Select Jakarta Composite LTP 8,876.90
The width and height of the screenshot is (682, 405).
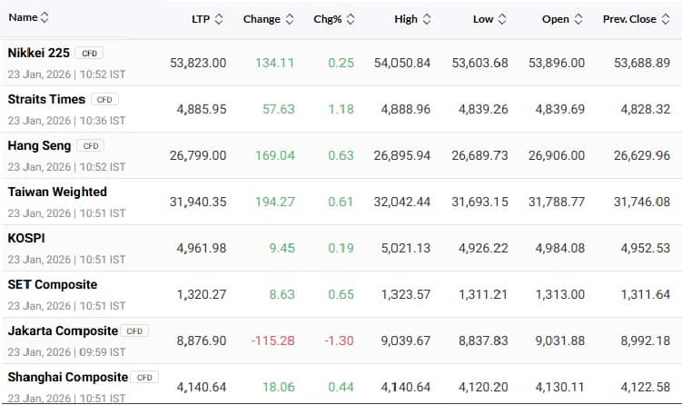(202, 341)
